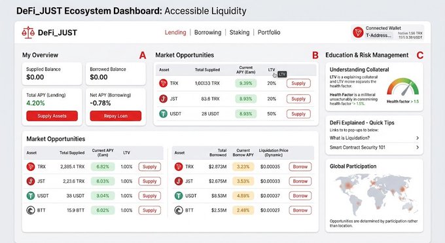Click the Total APY 4.20% value
Screen dimensions: 445x243
[x=35, y=103]
